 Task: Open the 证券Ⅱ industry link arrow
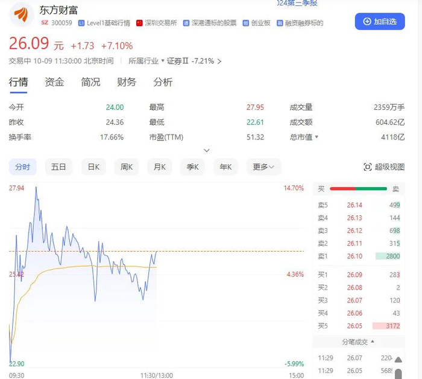coord(219,62)
